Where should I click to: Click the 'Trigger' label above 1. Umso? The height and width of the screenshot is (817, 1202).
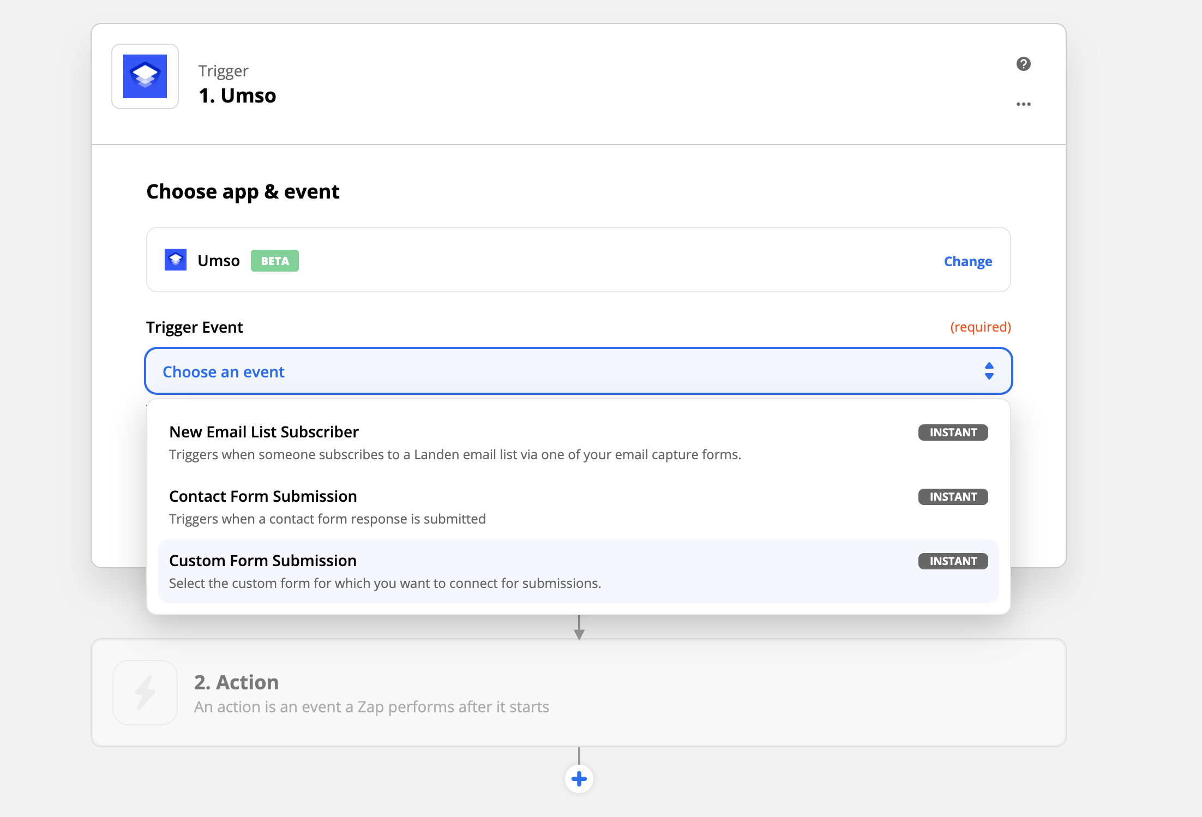click(x=223, y=71)
